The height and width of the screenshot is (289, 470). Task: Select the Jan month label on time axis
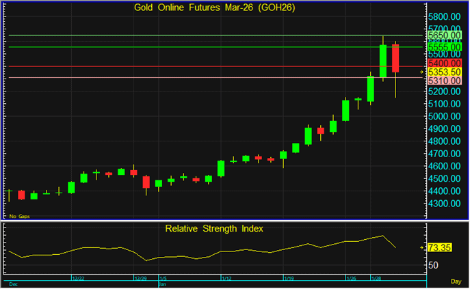click(162, 284)
